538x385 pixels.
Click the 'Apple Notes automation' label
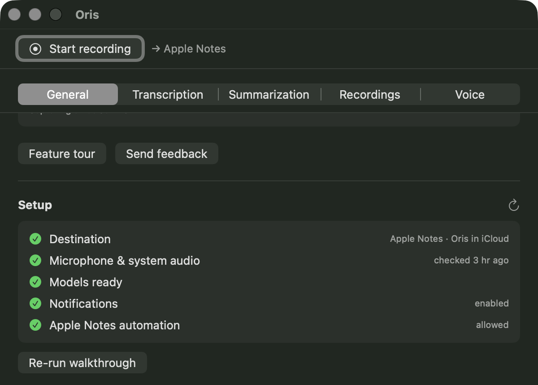coord(114,325)
